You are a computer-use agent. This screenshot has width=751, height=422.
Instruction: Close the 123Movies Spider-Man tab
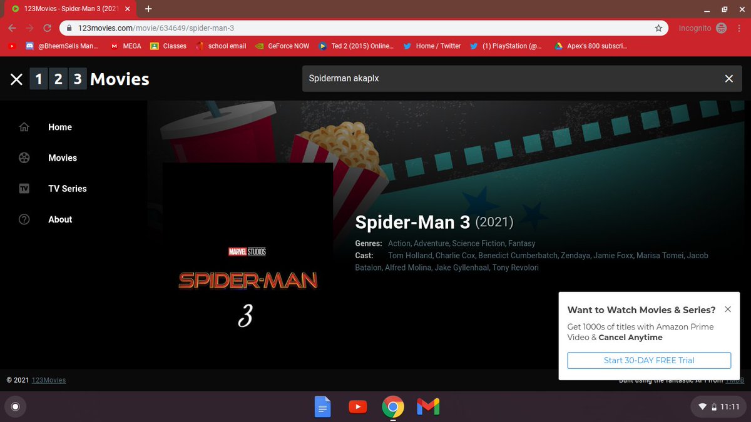(128, 9)
